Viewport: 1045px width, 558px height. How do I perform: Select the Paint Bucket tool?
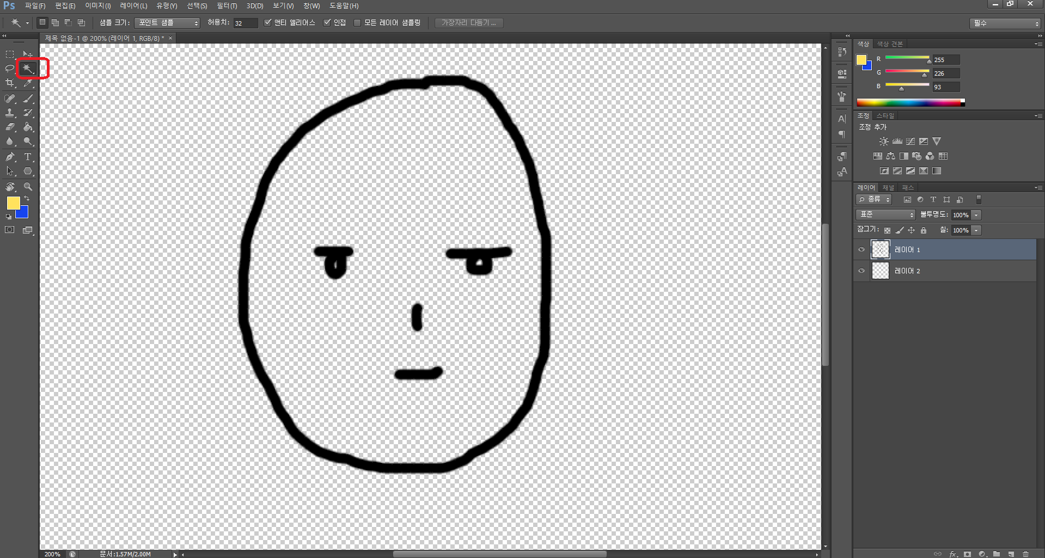point(28,127)
